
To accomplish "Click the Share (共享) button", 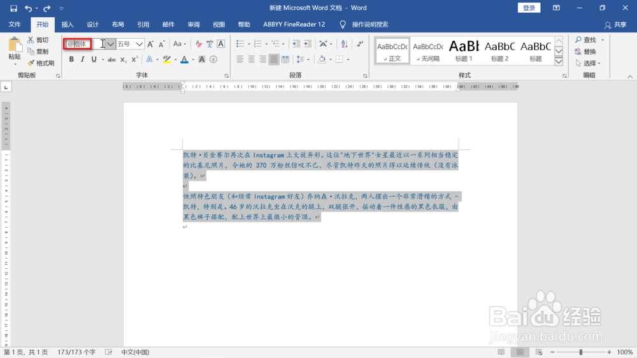I will (615, 25).
